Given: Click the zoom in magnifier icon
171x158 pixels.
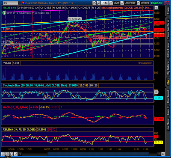Looking at the screenshot, I should 7,154.
